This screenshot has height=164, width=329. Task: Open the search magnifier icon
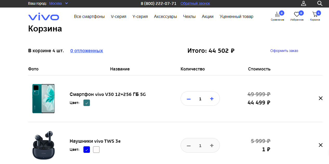(x=320, y=3)
